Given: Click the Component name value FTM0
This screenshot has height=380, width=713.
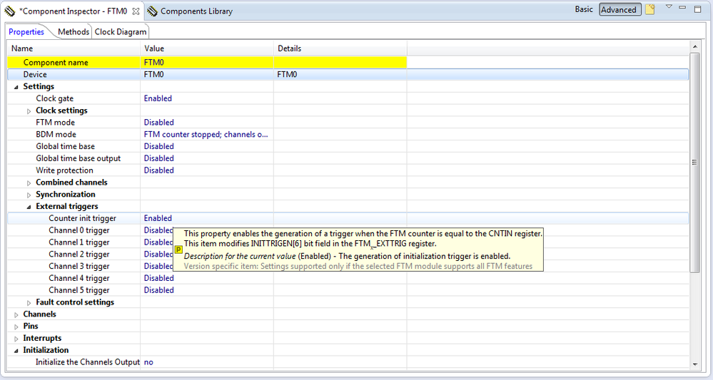Looking at the screenshot, I should click(153, 63).
